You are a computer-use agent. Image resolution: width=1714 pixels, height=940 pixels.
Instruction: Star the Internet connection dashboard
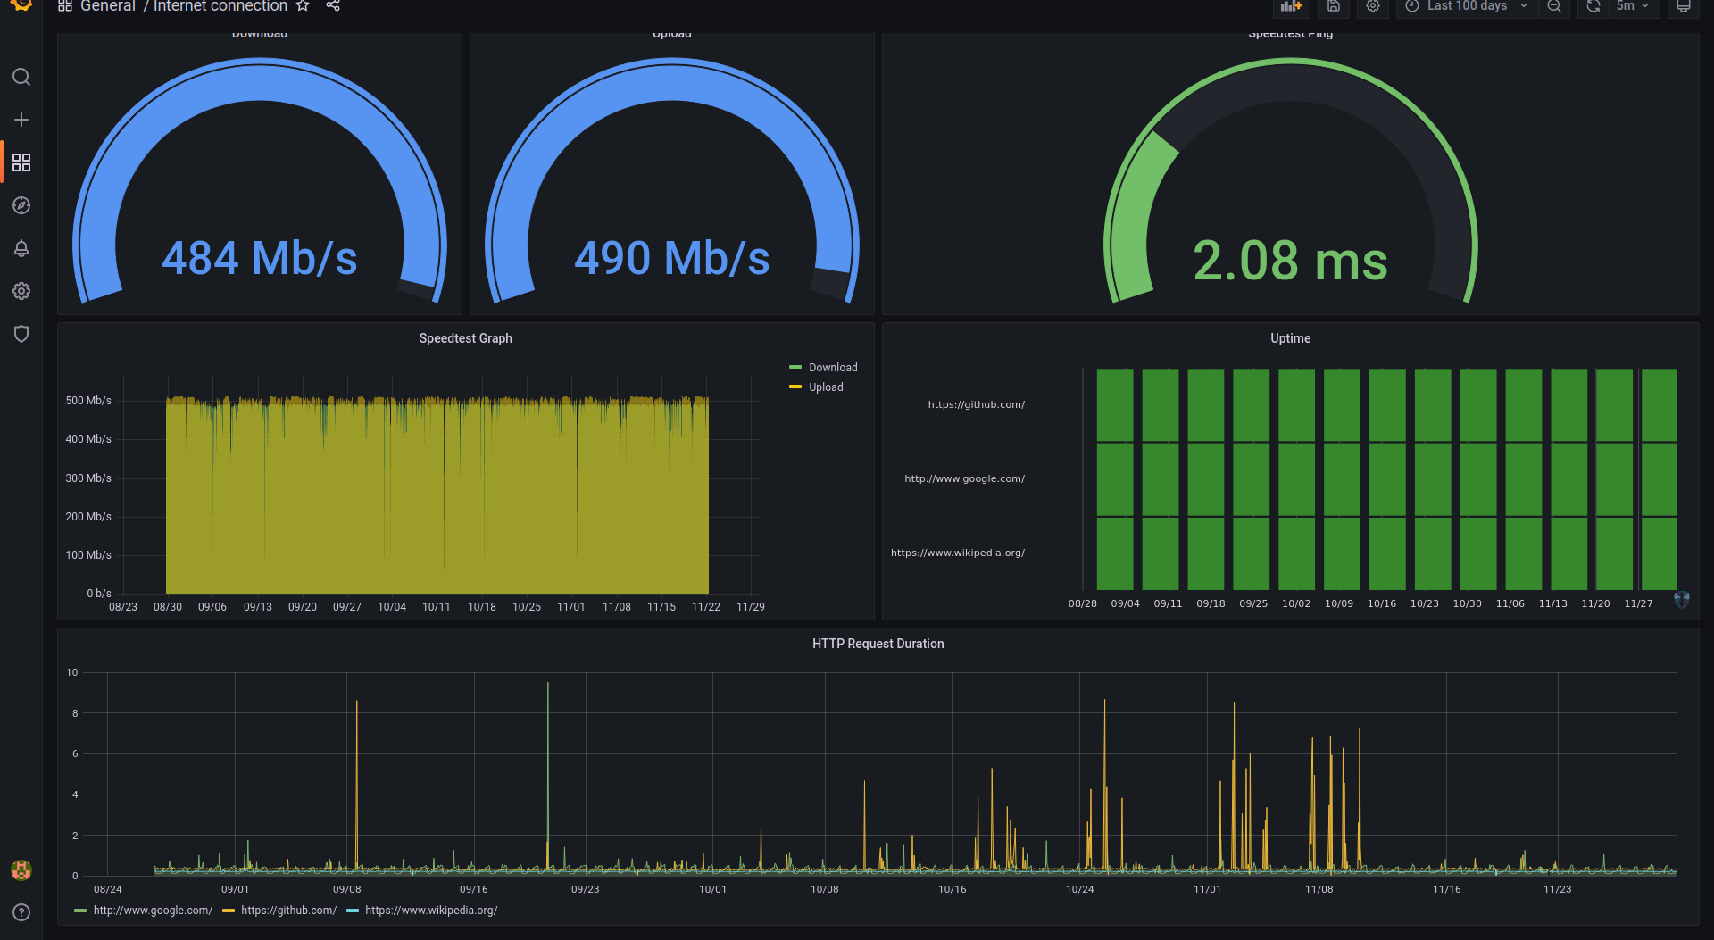pos(303,6)
